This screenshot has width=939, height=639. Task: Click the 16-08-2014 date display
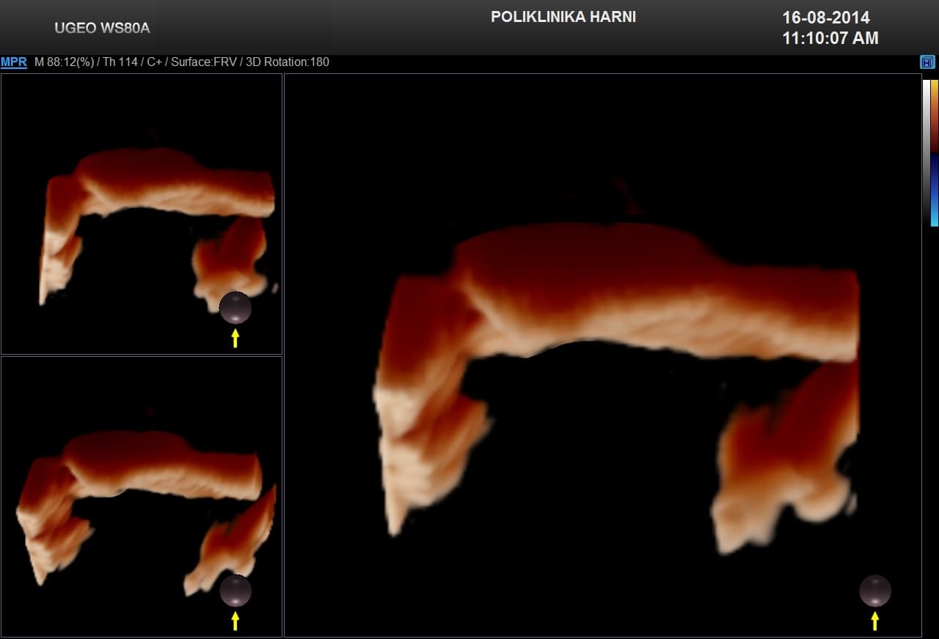point(825,18)
